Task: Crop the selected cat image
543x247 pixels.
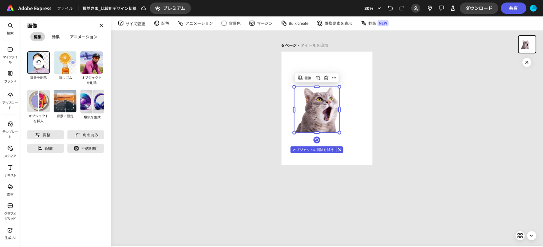Action: point(318,78)
